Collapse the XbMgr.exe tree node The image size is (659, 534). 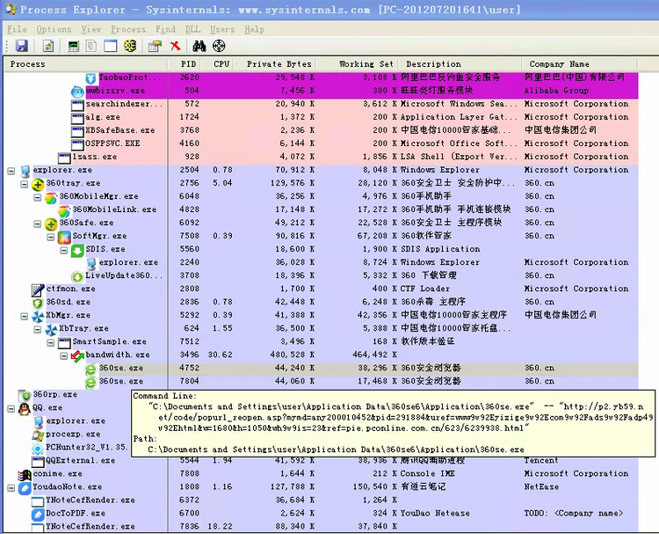pos(25,316)
